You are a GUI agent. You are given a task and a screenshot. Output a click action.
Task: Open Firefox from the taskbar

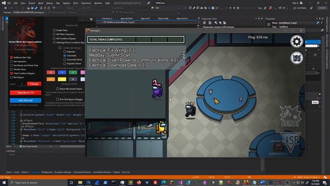[139, 182]
